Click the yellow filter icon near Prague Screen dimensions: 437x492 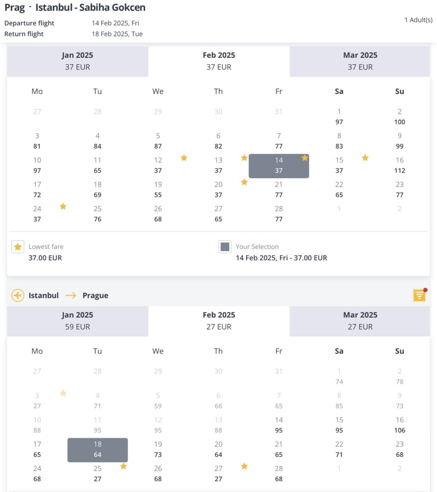pyautogui.click(x=420, y=295)
